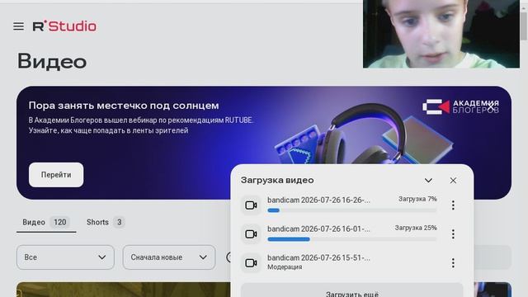Open the options menu for bandicam 16-01 upload

453,234
